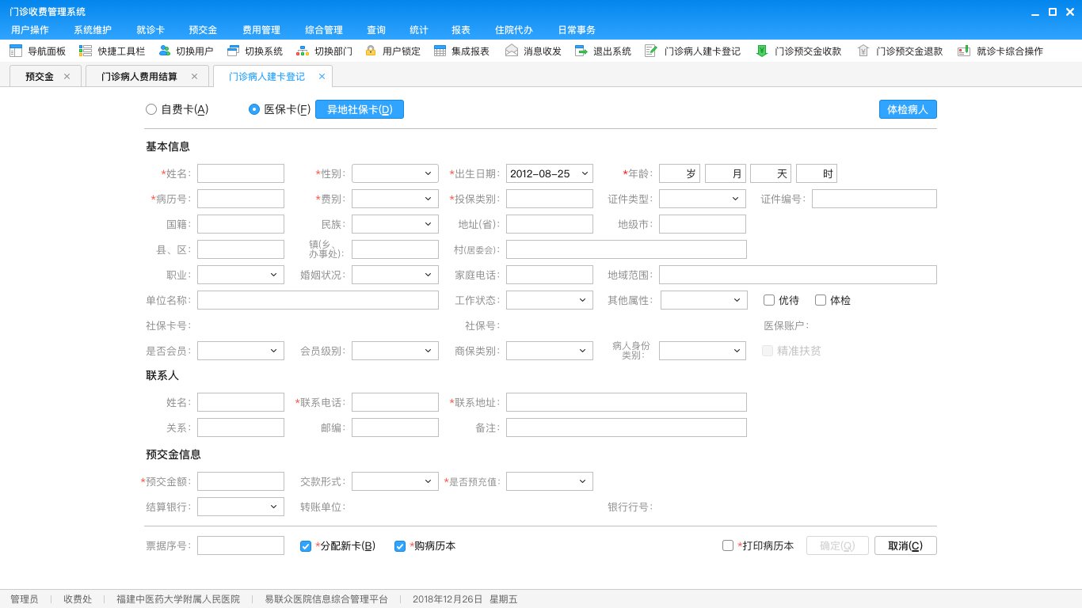This screenshot has height=608, width=1082.
Task: Click the 体检病人 button
Action: click(908, 109)
